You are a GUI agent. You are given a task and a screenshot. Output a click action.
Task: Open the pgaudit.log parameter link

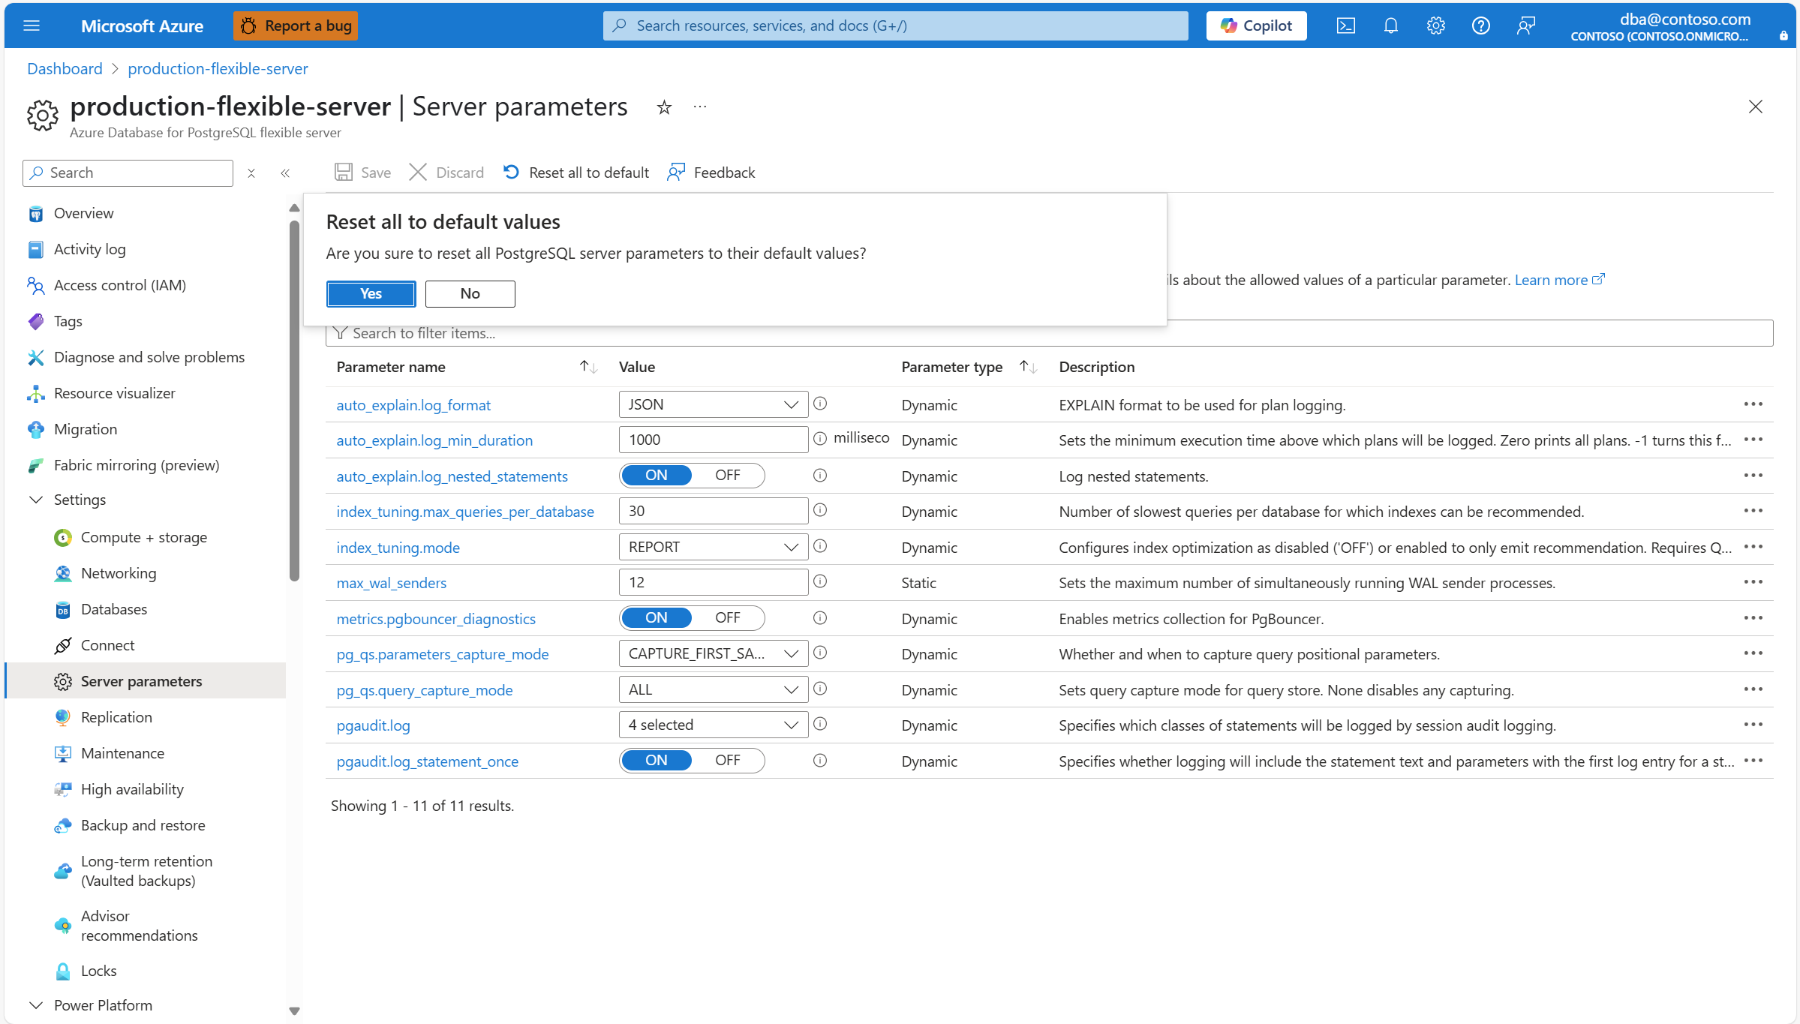coord(373,725)
